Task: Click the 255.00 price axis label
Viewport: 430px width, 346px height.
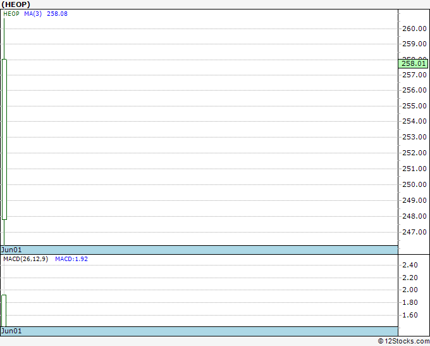Action: pos(414,106)
